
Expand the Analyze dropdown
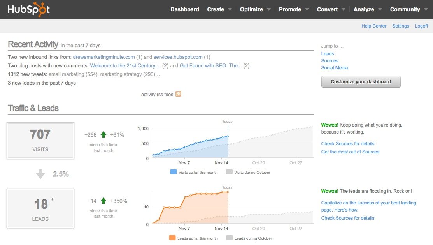coord(364,9)
